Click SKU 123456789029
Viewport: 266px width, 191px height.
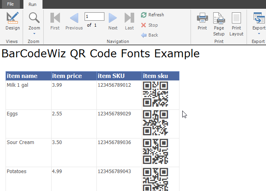click(114, 114)
